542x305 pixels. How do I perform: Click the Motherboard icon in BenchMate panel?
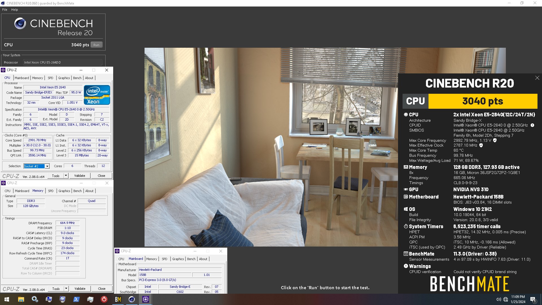(406, 197)
